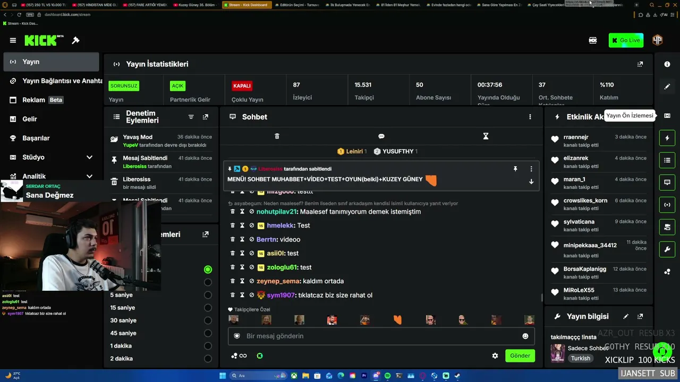This screenshot has width=680, height=382.
Task: Open the Başarılar page in sidebar
Action: [51, 138]
